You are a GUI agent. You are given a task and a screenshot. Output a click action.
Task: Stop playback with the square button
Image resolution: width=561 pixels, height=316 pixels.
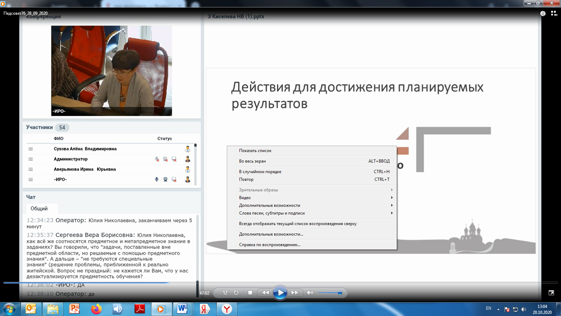click(x=250, y=292)
